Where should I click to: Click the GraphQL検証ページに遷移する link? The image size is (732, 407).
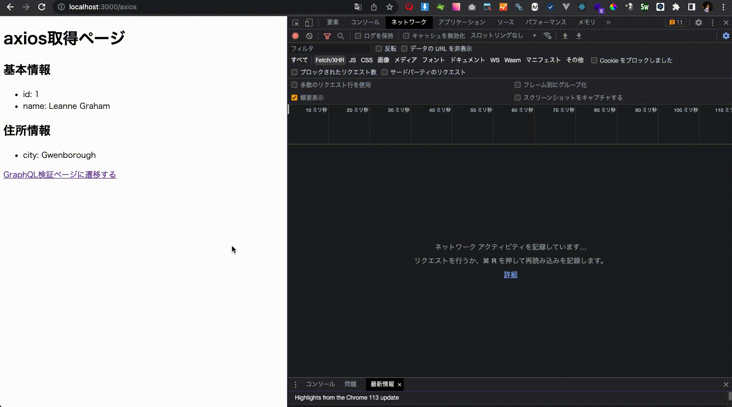pos(59,174)
